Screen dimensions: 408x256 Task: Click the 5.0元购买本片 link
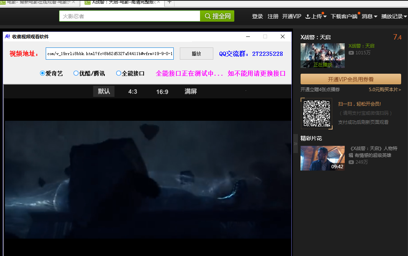click(385, 90)
